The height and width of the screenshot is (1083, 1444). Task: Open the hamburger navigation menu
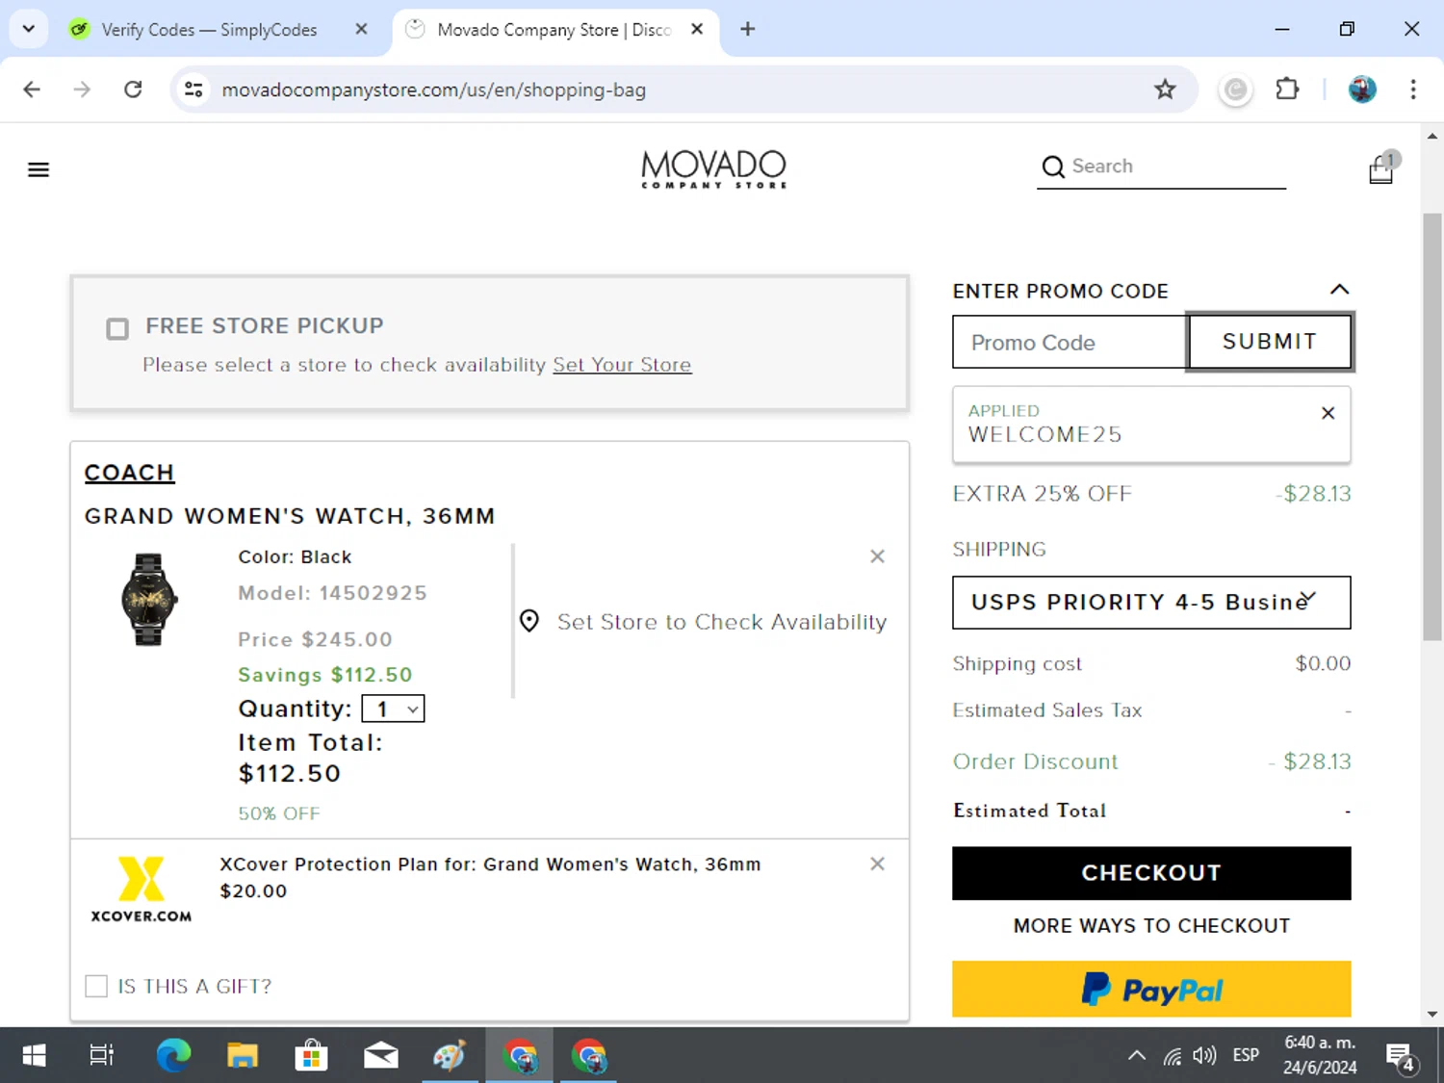coord(39,170)
